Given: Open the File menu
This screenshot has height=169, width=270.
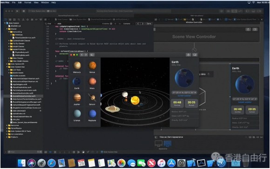Looking at the screenshot, I should click(x=14, y=3).
